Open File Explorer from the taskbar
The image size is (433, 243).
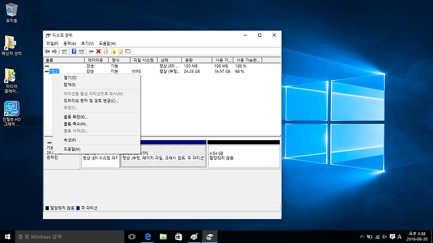coord(163,236)
